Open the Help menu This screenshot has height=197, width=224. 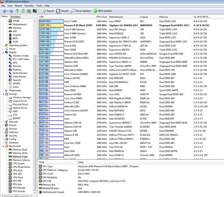coord(47,6)
